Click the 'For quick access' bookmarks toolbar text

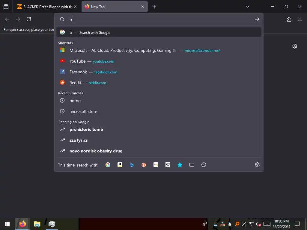[x=29, y=30]
